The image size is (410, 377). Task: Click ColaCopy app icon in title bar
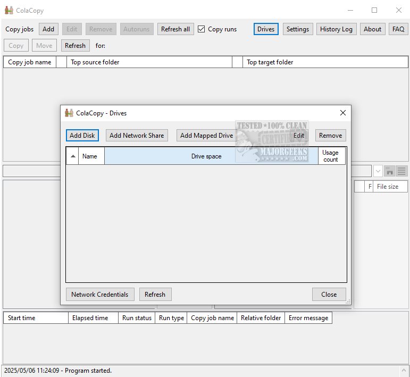click(x=9, y=10)
